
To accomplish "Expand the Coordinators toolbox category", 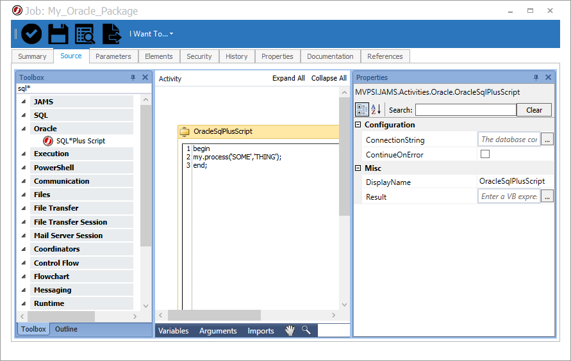I will tap(23, 249).
